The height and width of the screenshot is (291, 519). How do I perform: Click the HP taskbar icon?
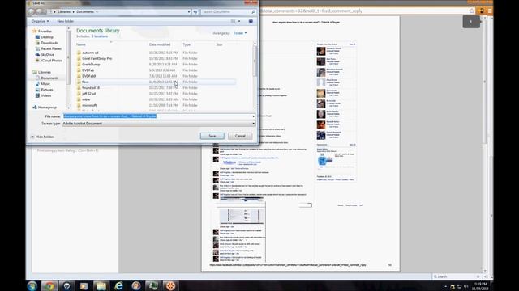tap(66, 285)
